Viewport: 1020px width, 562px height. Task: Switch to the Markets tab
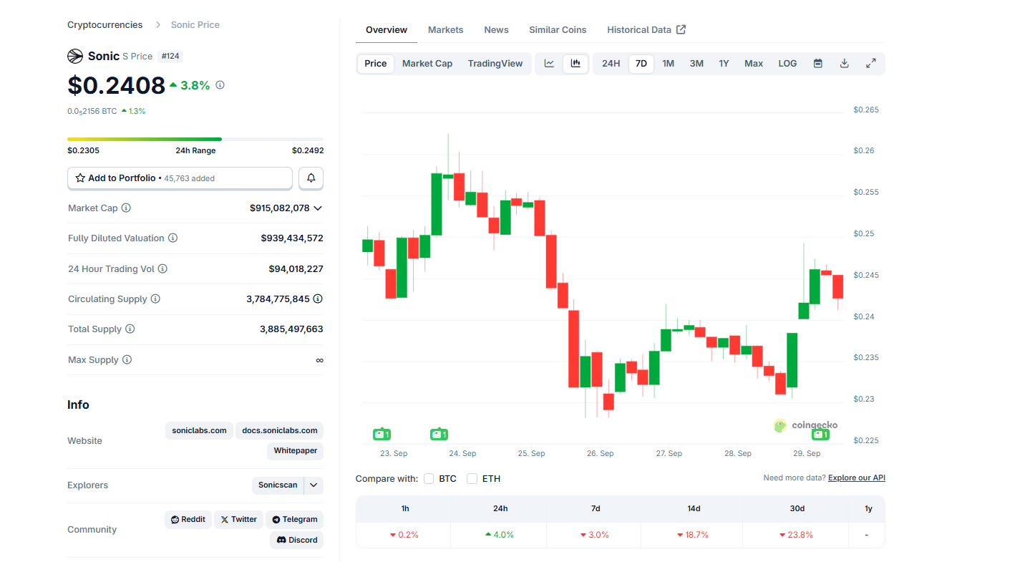click(x=445, y=29)
